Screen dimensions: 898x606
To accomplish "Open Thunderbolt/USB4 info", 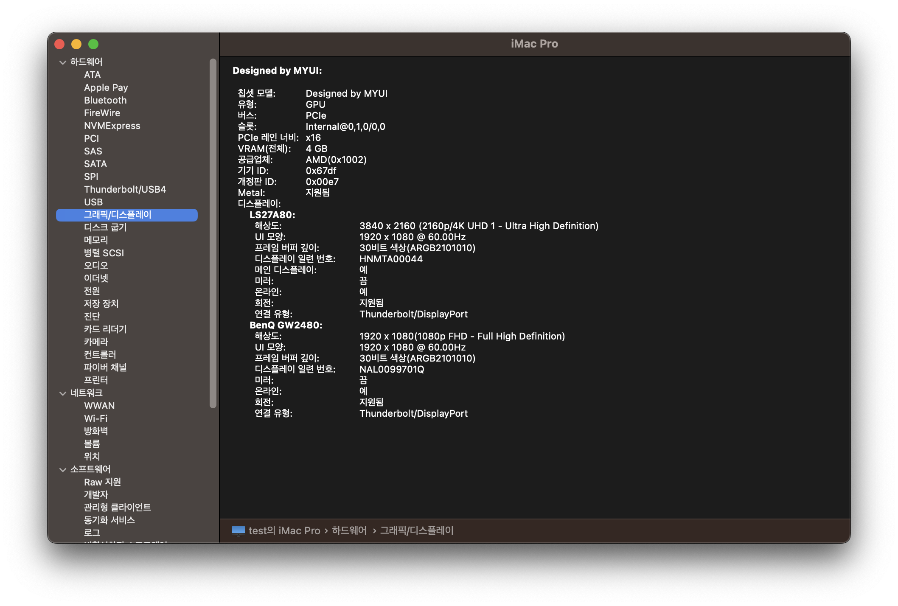I will 125,190.
